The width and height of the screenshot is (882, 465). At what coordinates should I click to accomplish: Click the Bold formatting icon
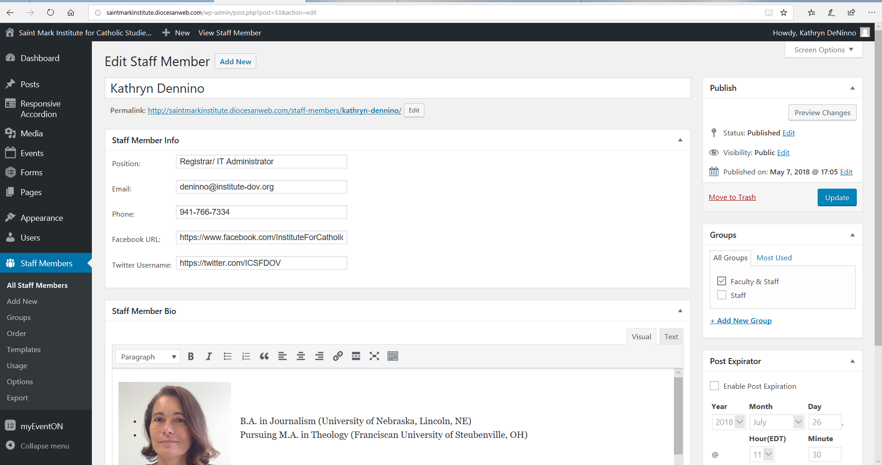pos(191,356)
